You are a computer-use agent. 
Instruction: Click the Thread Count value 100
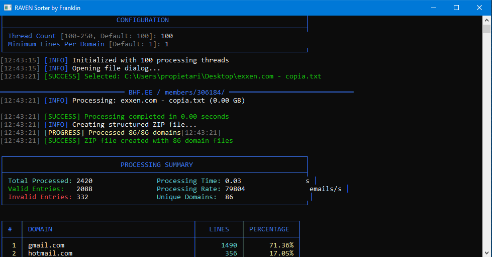pyautogui.click(x=167, y=36)
